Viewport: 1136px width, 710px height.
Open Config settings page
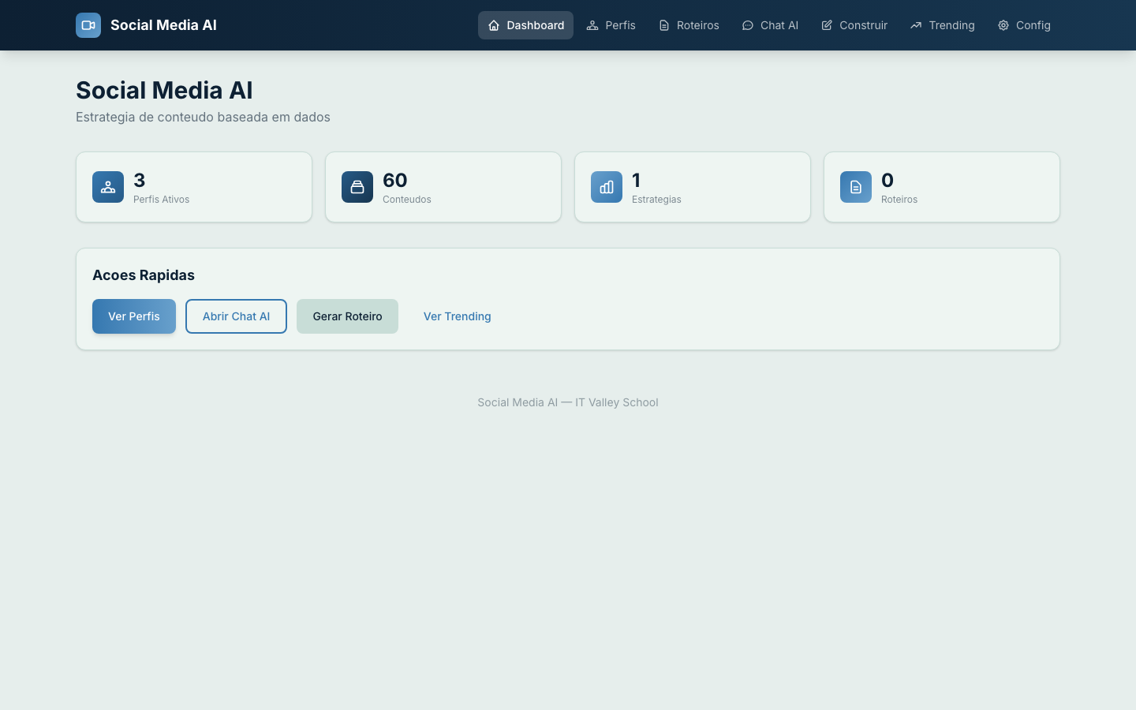[1024, 25]
